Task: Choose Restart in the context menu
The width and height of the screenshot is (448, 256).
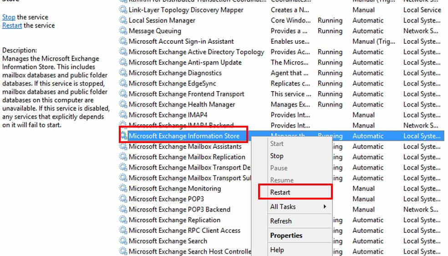Action: click(x=280, y=192)
